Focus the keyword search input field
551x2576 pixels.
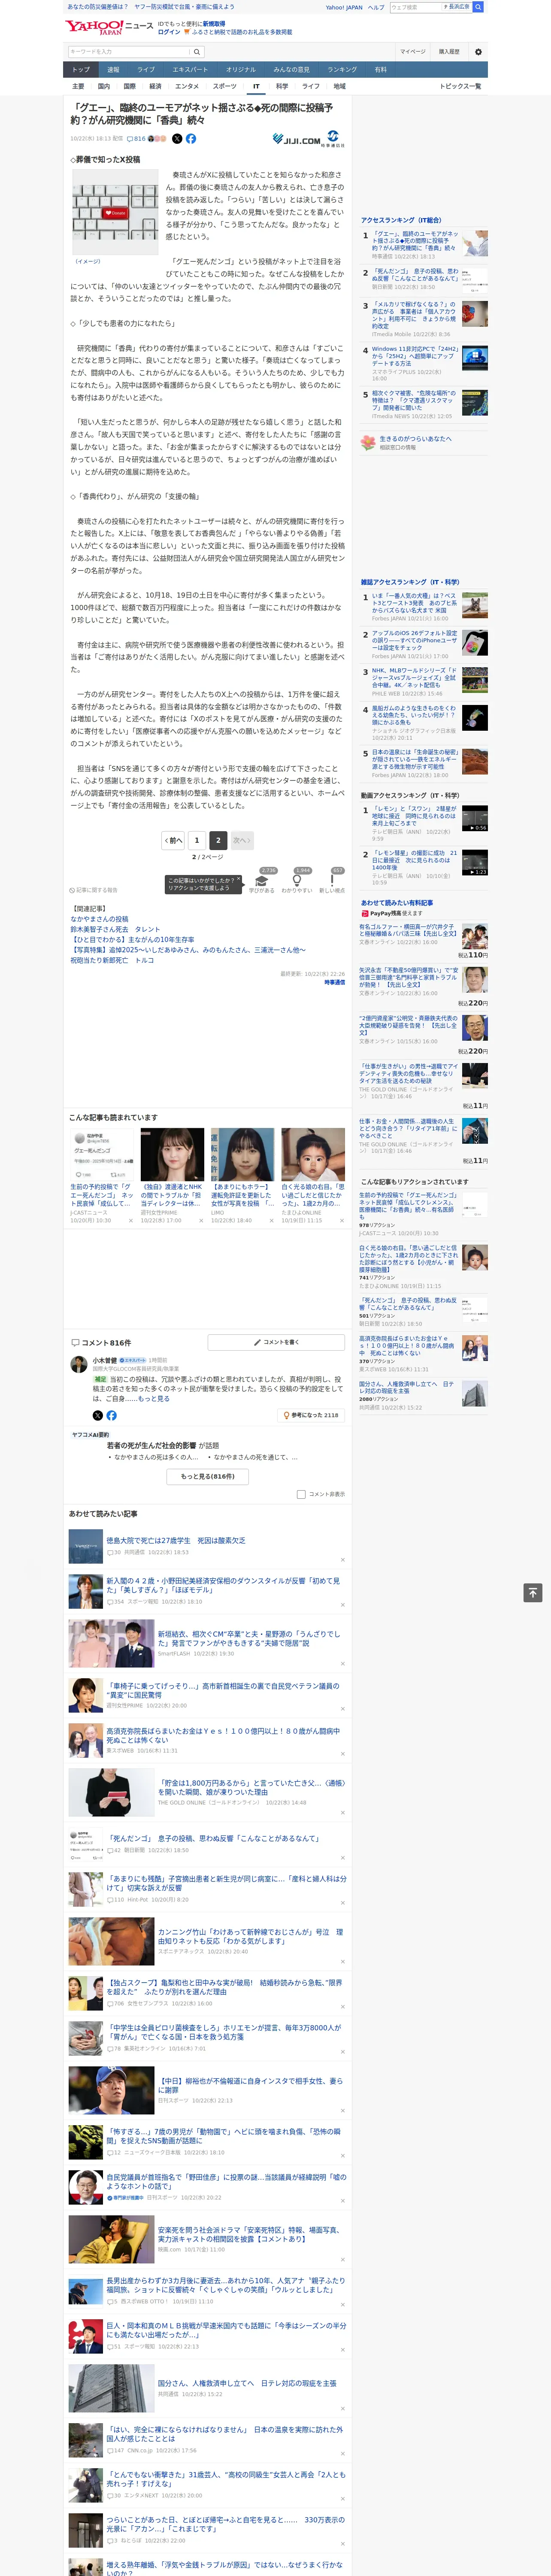click(129, 51)
